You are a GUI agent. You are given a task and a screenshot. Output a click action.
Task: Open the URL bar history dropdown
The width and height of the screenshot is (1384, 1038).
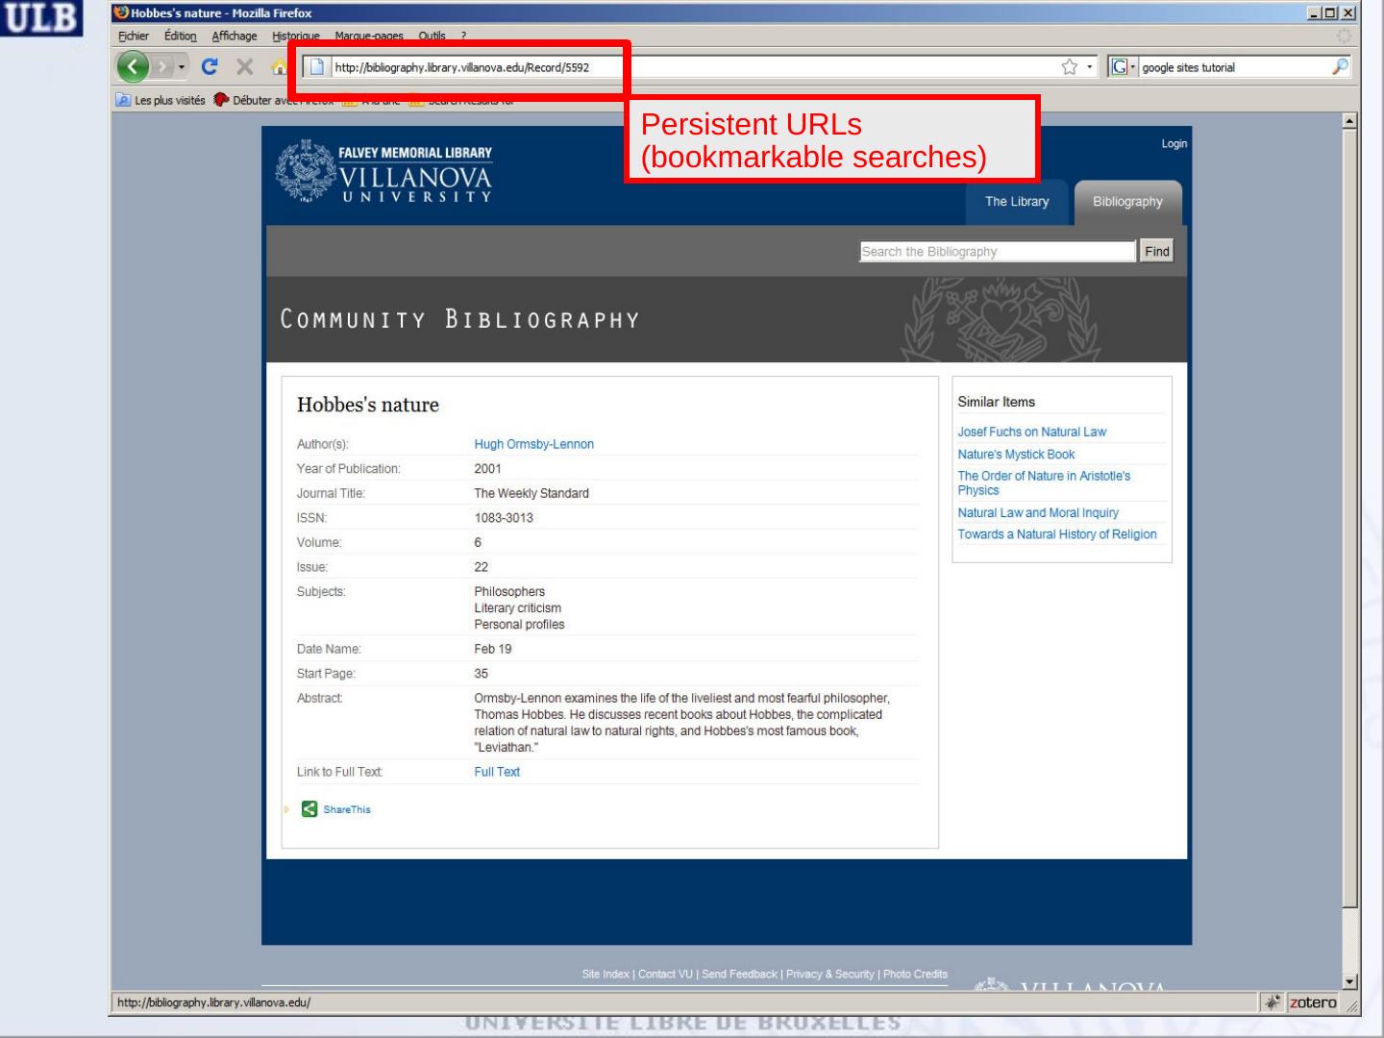click(1089, 66)
